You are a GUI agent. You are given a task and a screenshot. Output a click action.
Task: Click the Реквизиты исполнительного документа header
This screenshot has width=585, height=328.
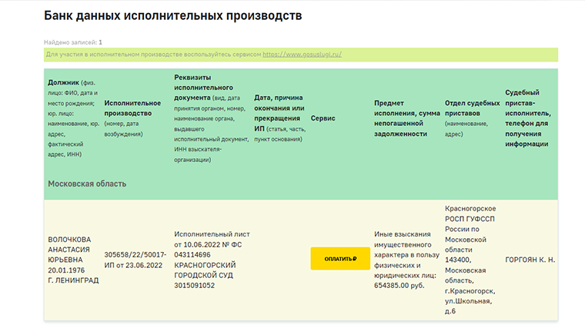211,118
